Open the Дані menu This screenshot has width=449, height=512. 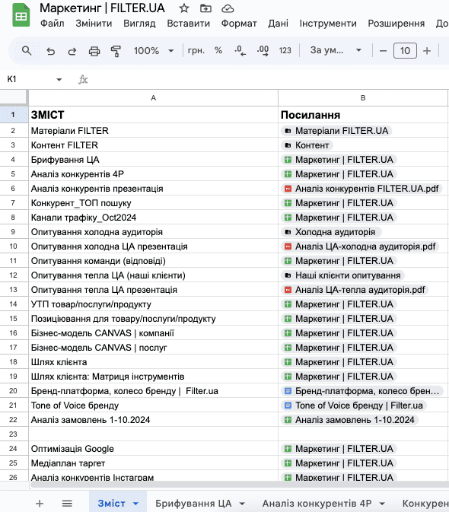(279, 24)
